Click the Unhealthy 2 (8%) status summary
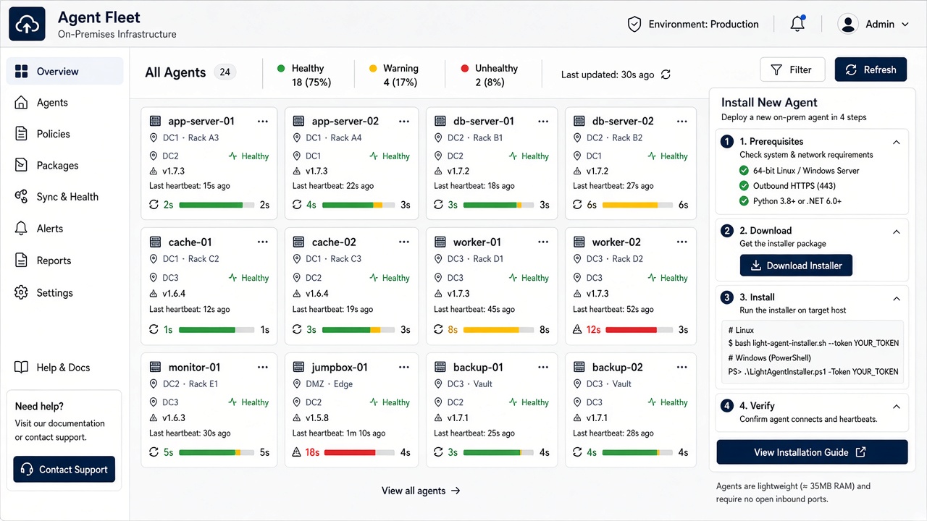927x521 pixels. click(490, 75)
